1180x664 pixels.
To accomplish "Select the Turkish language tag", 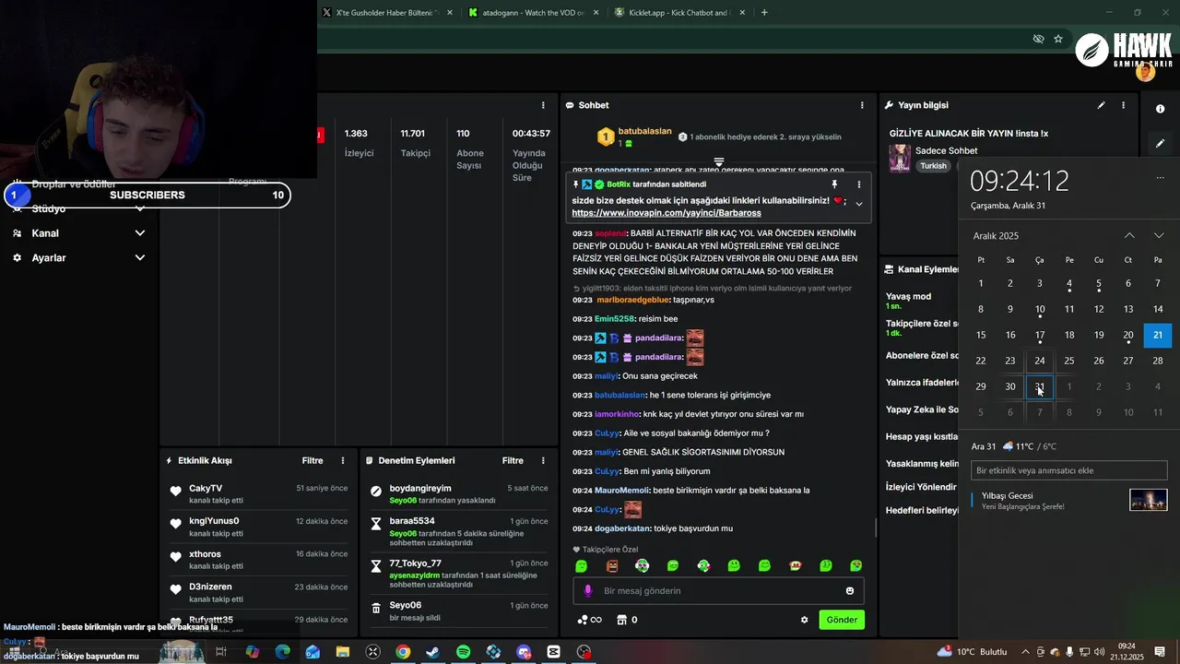I will (933, 166).
